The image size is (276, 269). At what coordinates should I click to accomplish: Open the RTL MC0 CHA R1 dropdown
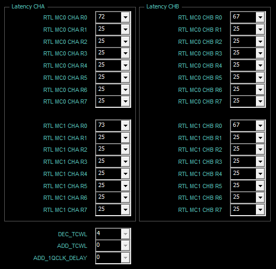point(125,30)
